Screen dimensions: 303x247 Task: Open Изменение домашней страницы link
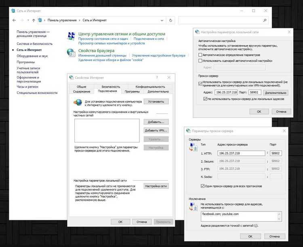(x=102, y=55)
